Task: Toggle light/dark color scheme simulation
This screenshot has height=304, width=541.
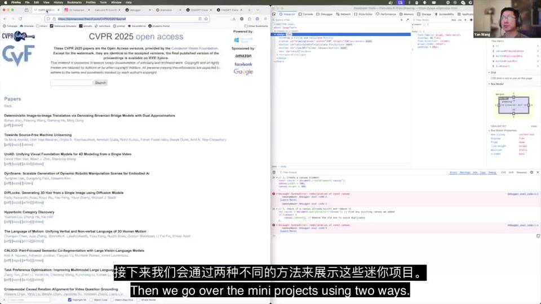Action: pos(471,20)
